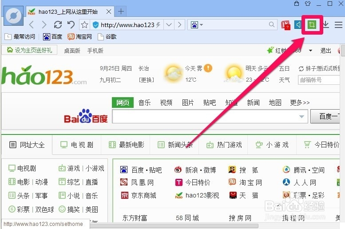The height and width of the screenshot is (229, 345).
Task: Expand the user account dropdown arrow
Action: coord(310,51)
